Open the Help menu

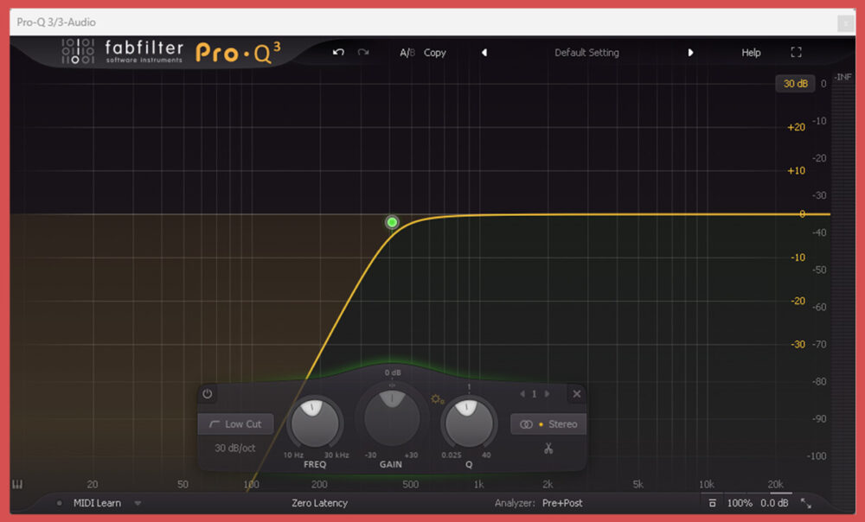point(751,53)
